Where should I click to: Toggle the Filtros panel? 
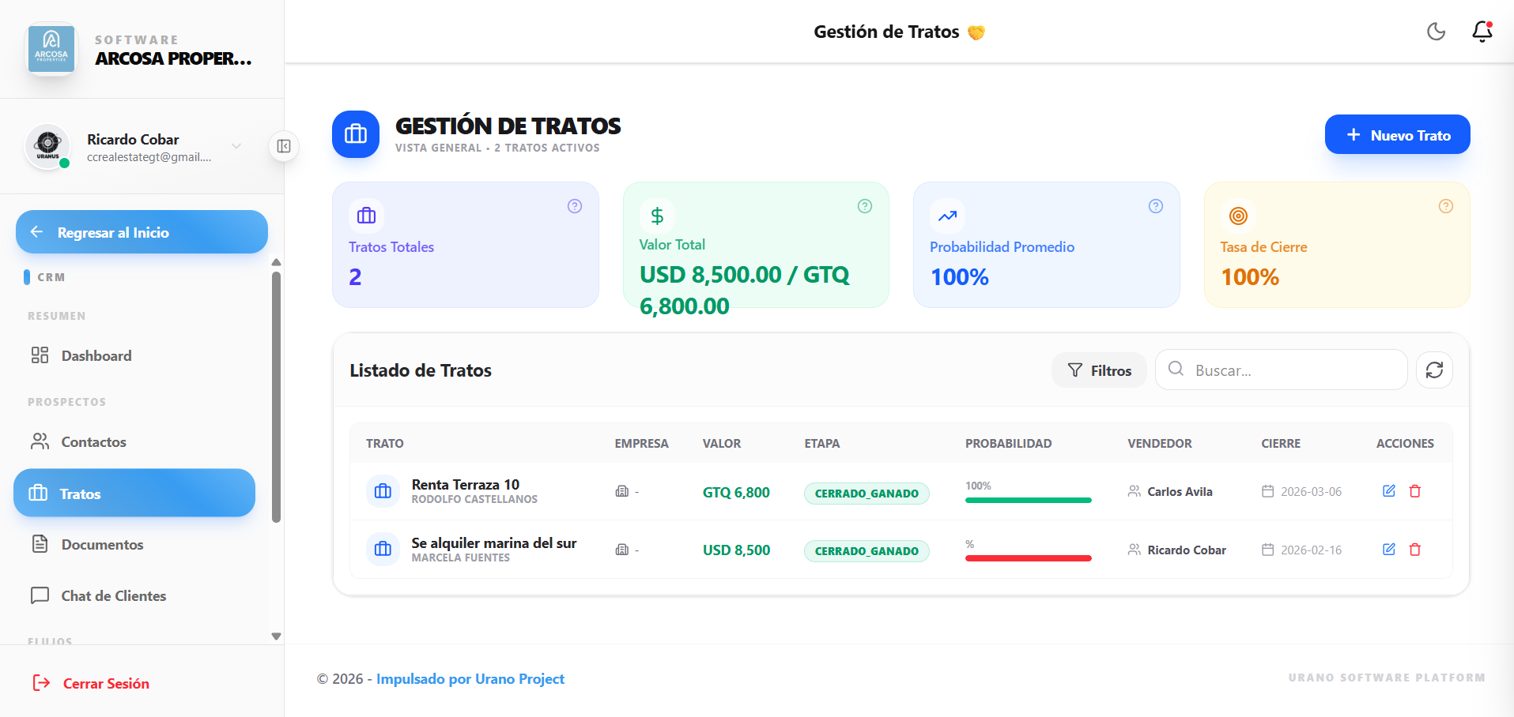(x=1099, y=370)
